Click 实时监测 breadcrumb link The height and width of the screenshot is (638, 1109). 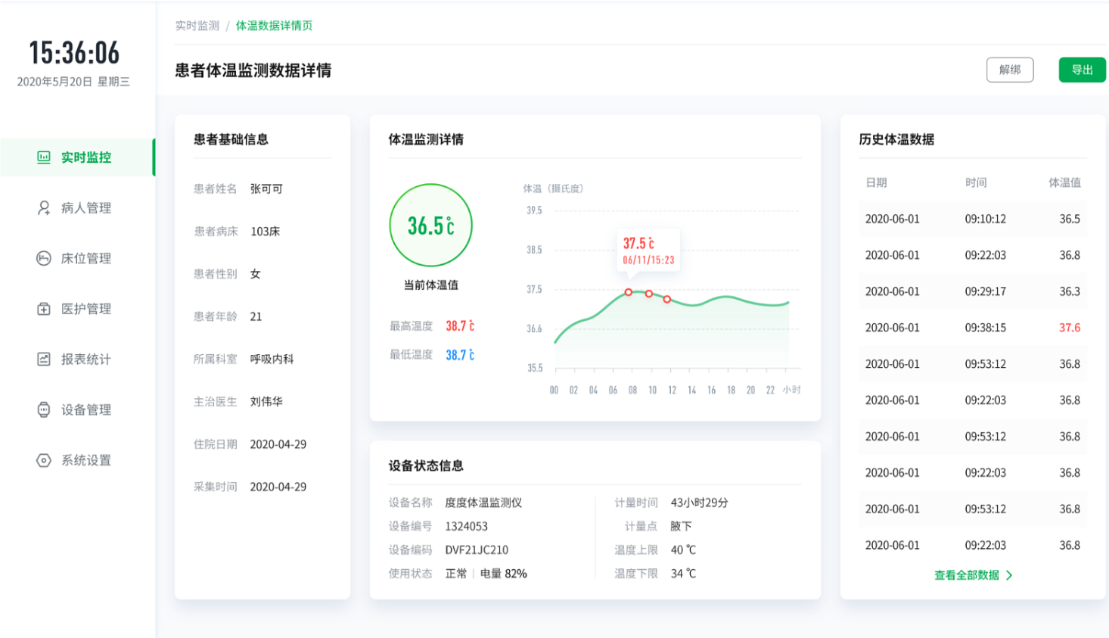[x=197, y=26]
